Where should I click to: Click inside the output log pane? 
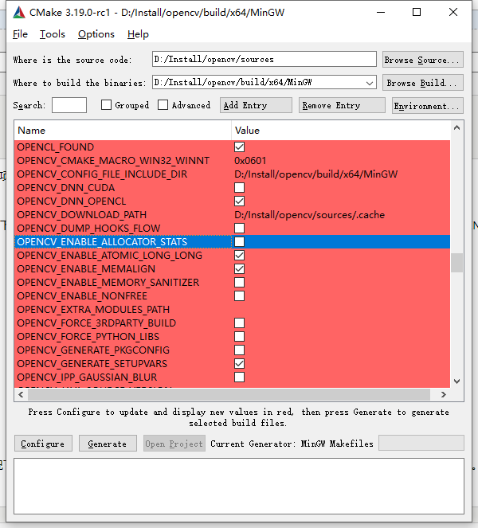point(239,486)
